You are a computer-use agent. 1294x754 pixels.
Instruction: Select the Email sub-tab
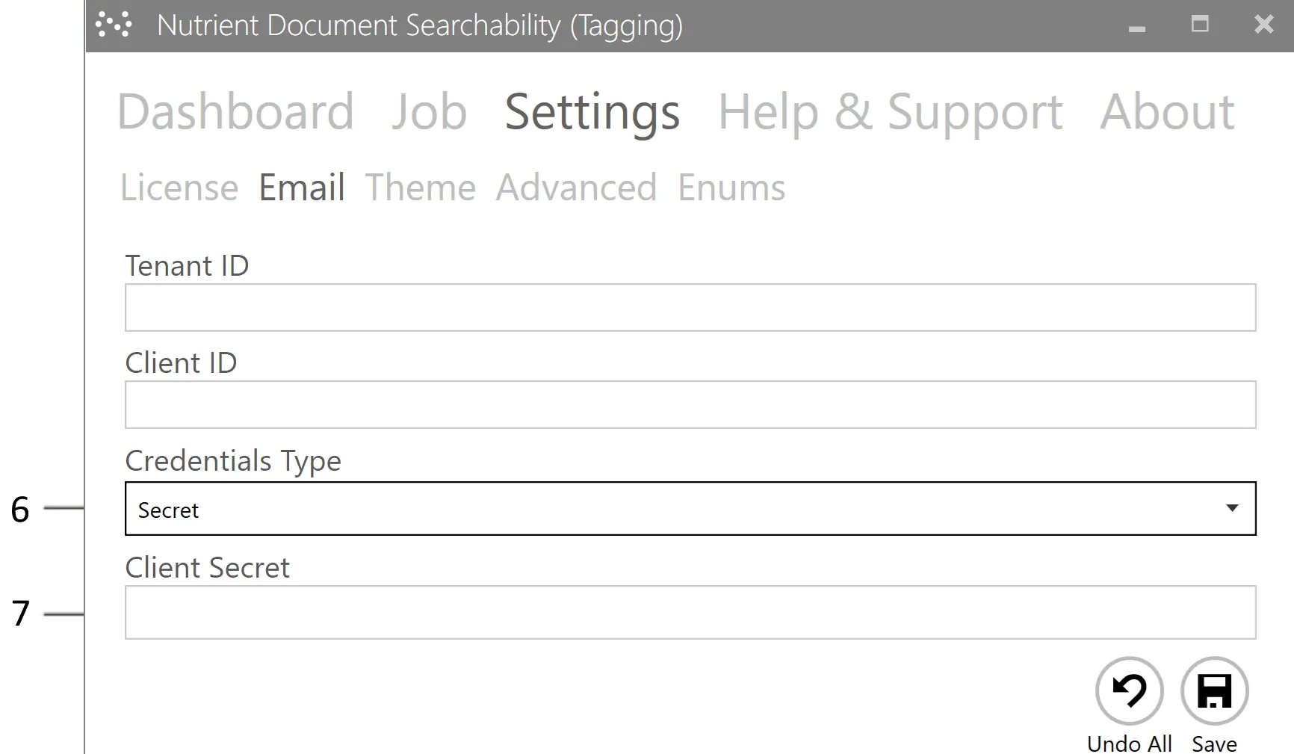point(302,187)
